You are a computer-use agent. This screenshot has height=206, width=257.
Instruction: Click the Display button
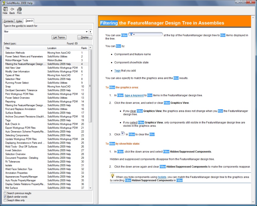pos(85,38)
